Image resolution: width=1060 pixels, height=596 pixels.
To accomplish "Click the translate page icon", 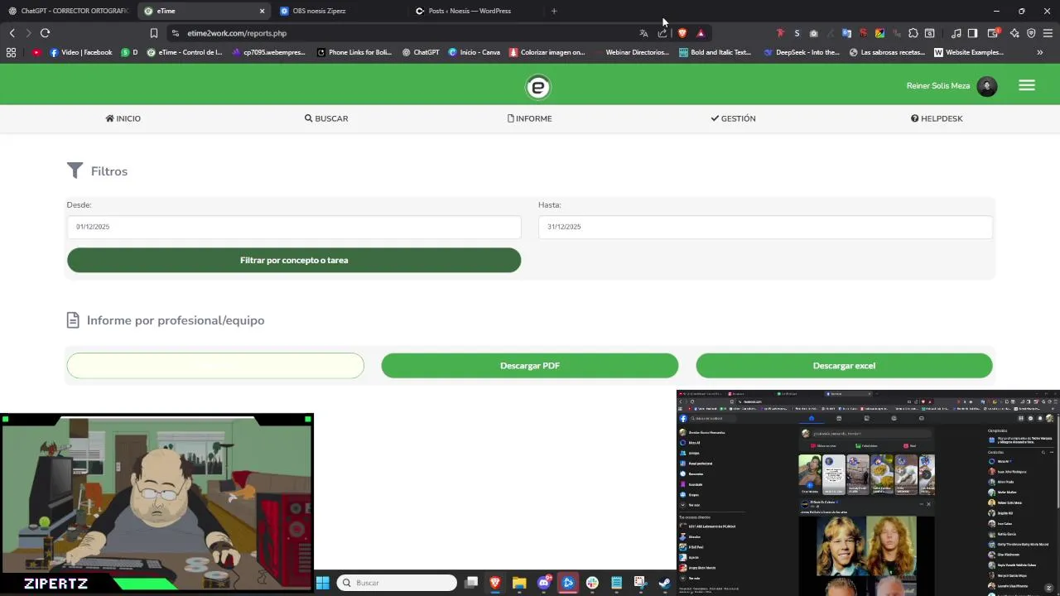I will click(x=643, y=33).
